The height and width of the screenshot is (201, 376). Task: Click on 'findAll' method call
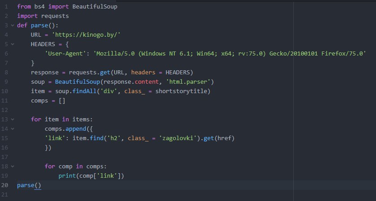84,91
